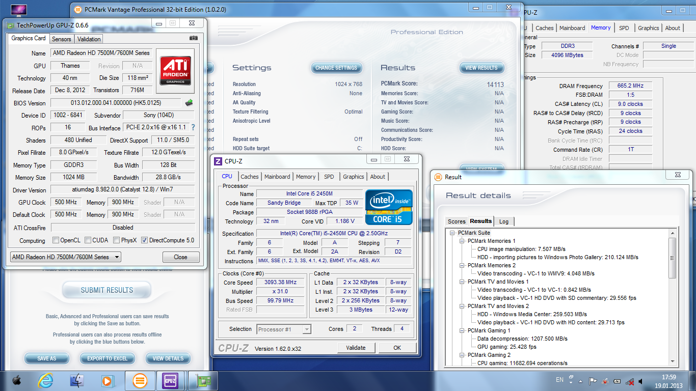696x391 pixels.
Task: Click the ATI Radeon logo in GPU-Z
Action: [x=175, y=71]
